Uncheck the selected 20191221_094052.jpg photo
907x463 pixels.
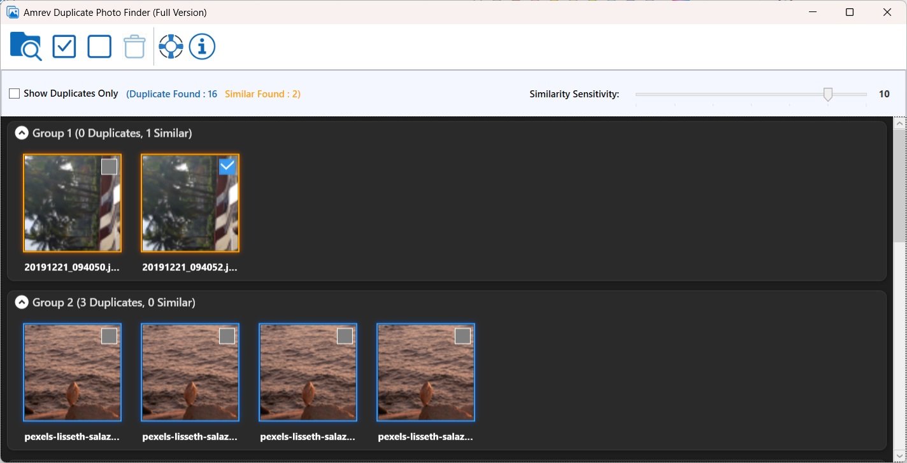pos(227,167)
